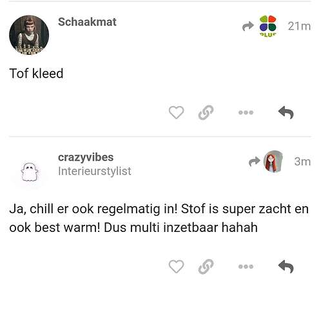Copy link to crazyvibes' comment
Image resolution: width=319 pixels, height=323 pixels.
pyautogui.click(x=206, y=267)
